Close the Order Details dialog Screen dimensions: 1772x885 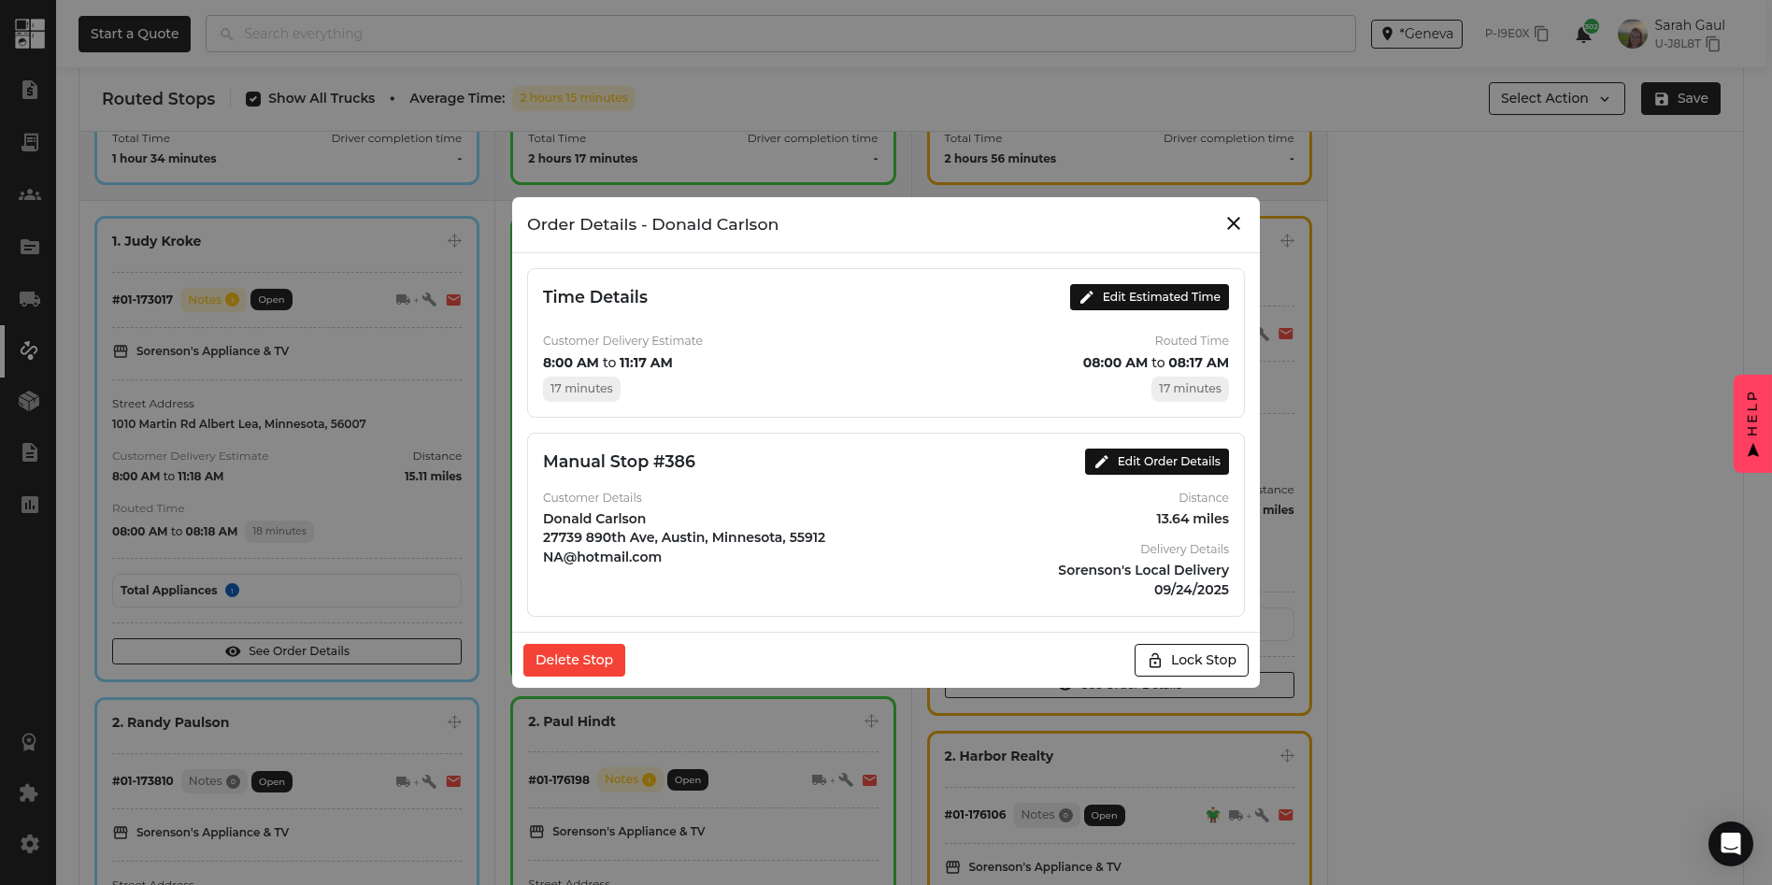click(1233, 223)
